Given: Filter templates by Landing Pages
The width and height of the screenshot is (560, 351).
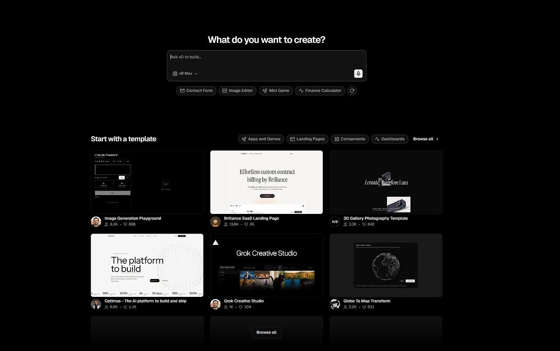Looking at the screenshot, I should click(x=308, y=139).
